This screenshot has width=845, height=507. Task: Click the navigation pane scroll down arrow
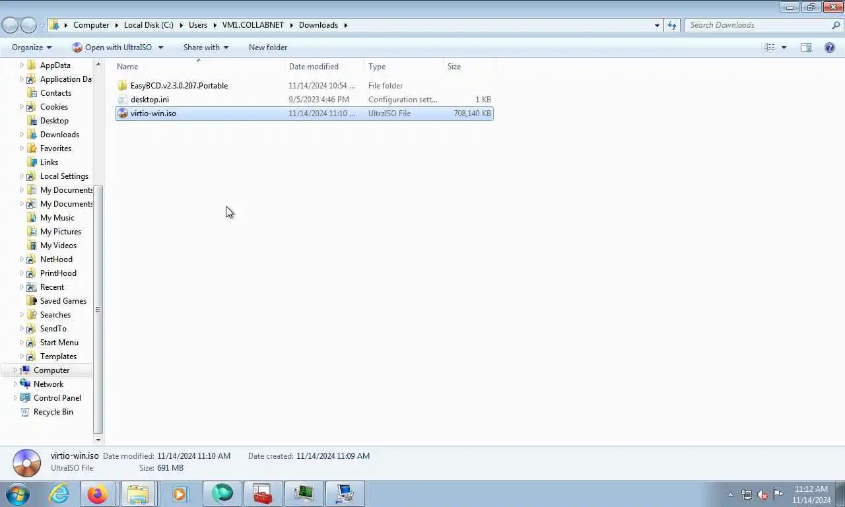(98, 440)
